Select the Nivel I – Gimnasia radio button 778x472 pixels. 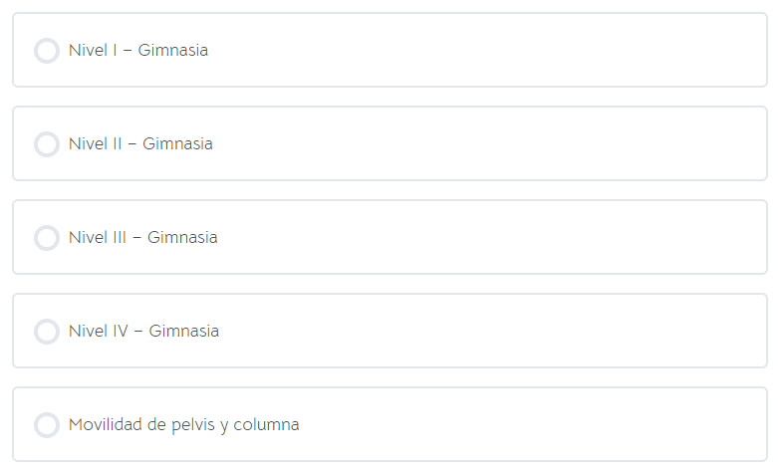(x=47, y=51)
